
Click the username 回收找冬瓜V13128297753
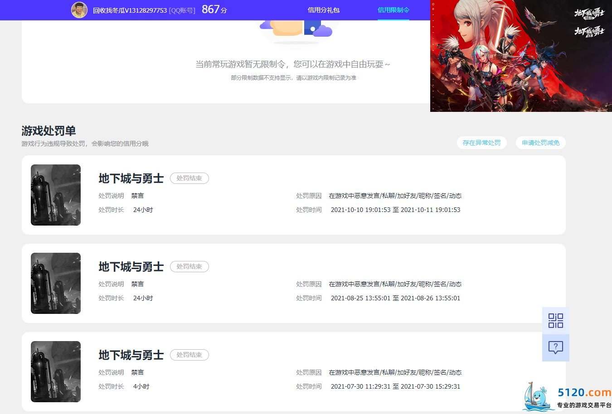coord(130,10)
